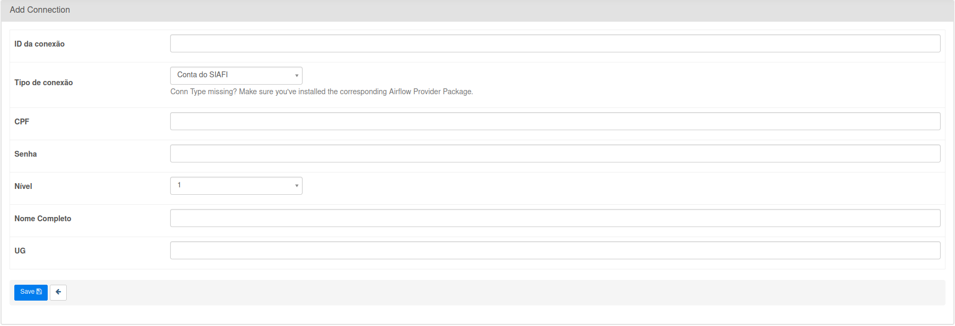Click the Tipo de conexão label
This screenshot has height=326, width=955.
tap(43, 83)
